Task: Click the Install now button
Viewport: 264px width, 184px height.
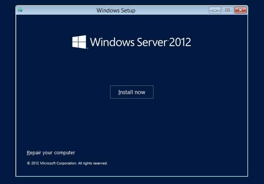Action: (x=132, y=92)
